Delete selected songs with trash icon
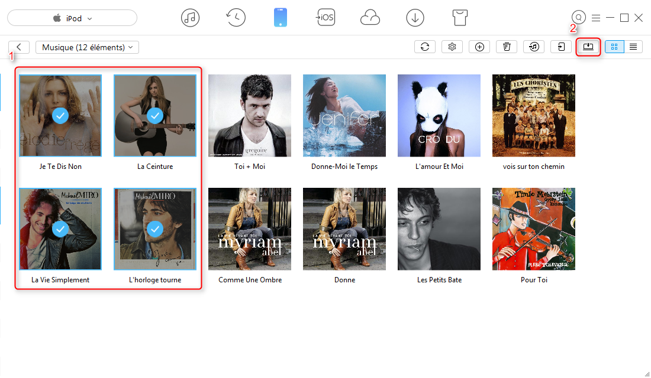 click(507, 47)
